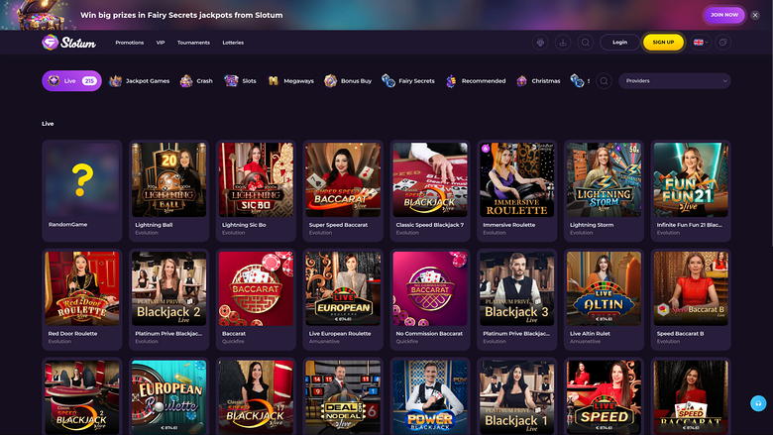Select the Bonus Buy category
Image resolution: width=773 pixels, height=435 pixels.
[x=348, y=81]
